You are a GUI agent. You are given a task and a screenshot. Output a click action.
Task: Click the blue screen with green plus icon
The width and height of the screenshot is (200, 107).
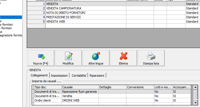pos(42,57)
